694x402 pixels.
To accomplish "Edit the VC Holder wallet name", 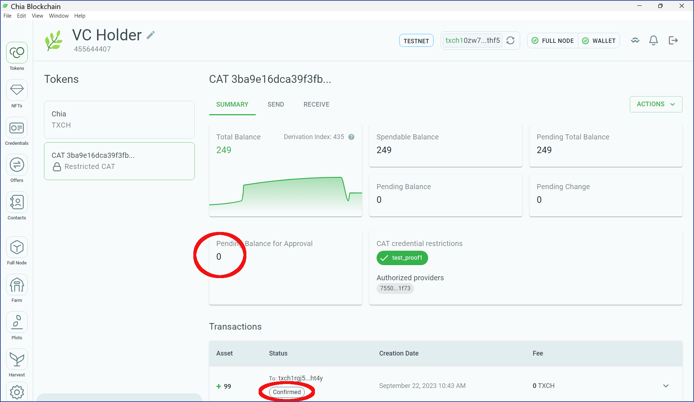I will (x=151, y=35).
